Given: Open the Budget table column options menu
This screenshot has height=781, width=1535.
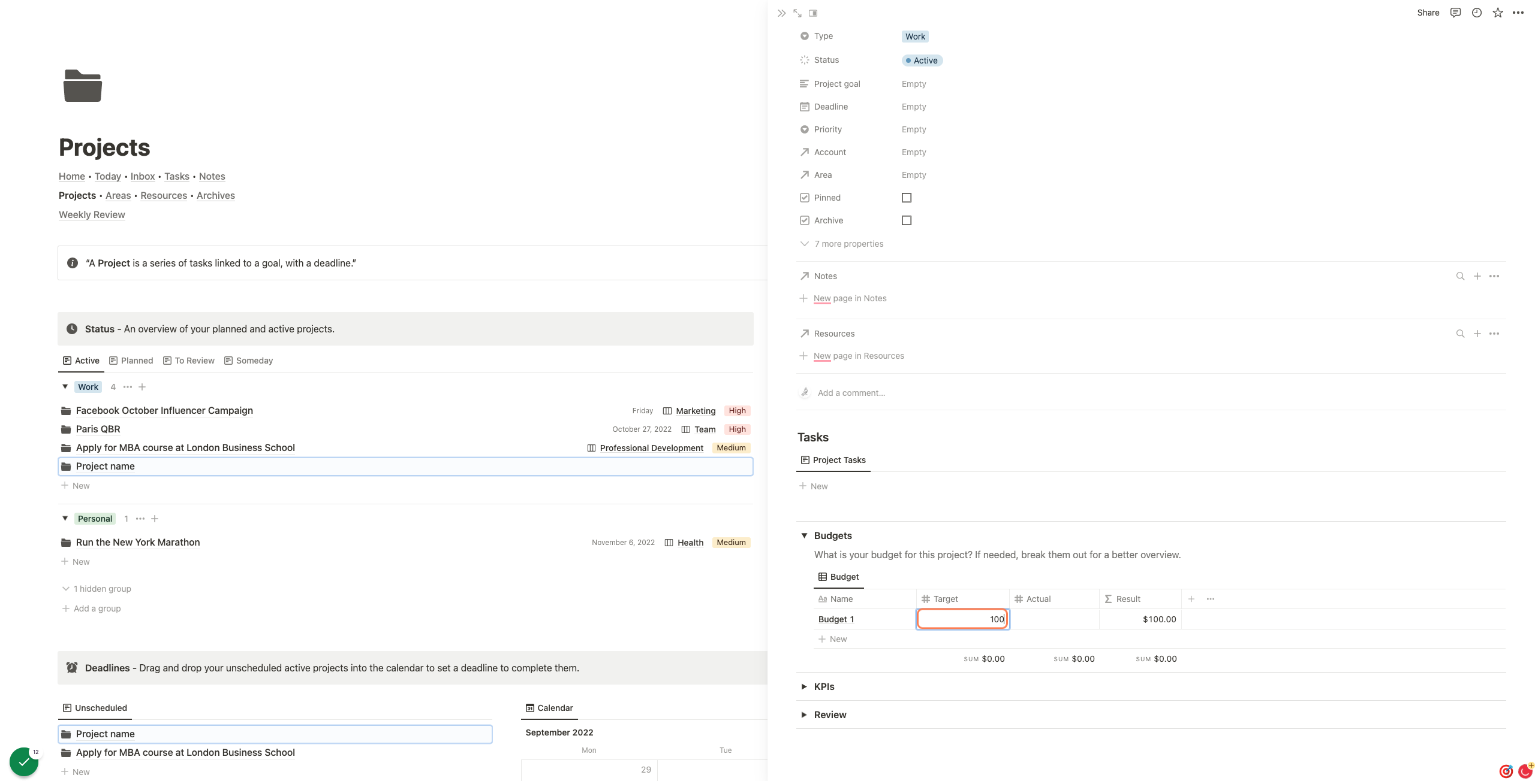Looking at the screenshot, I should [x=1211, y=599].
